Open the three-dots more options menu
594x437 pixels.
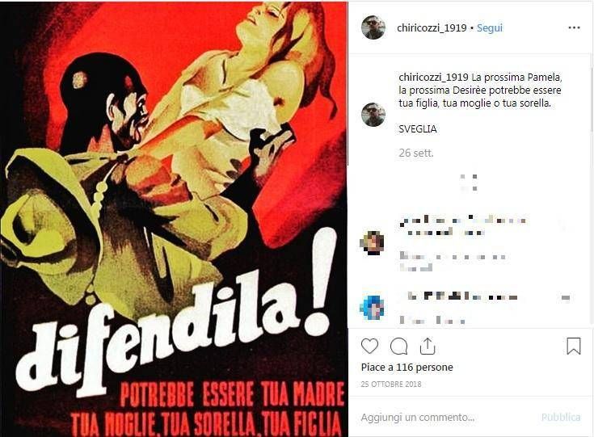tap(574, 27)
